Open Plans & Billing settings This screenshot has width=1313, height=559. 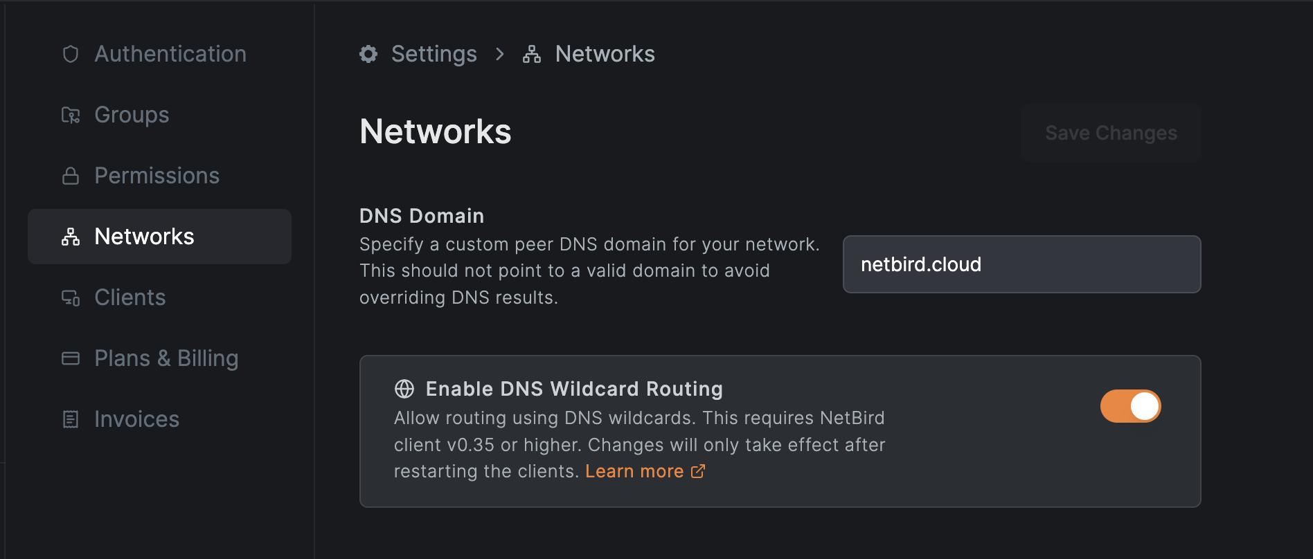(166, 358)
